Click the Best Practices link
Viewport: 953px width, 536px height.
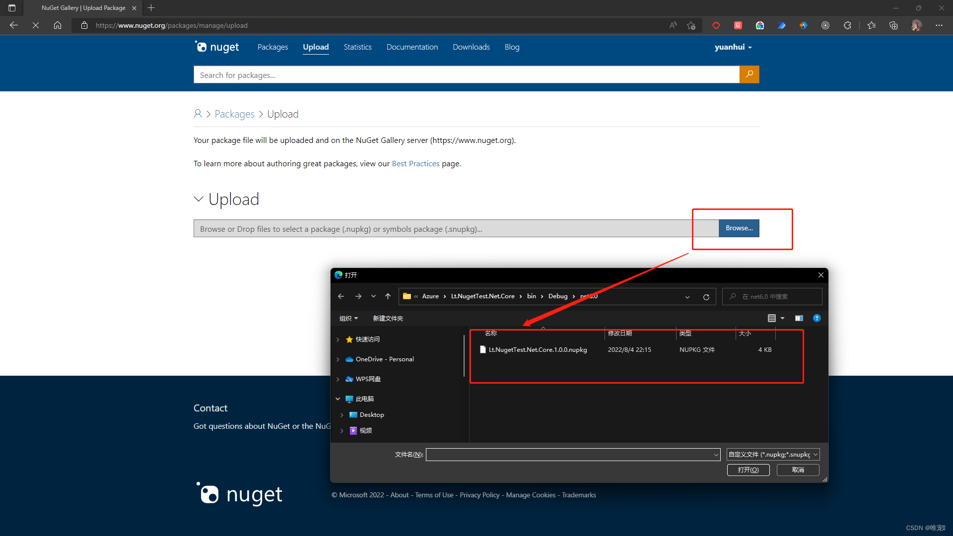point(415,164)
